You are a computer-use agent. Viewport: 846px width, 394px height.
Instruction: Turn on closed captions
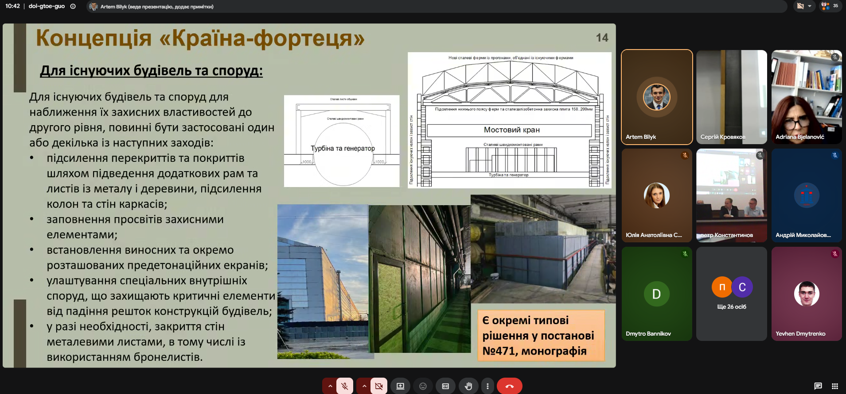[x=445, y=386]
